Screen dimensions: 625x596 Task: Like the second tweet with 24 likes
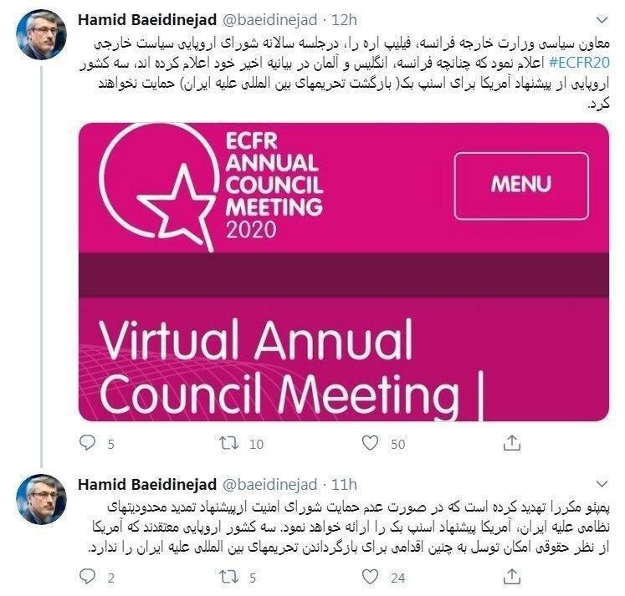click(370, 576)
